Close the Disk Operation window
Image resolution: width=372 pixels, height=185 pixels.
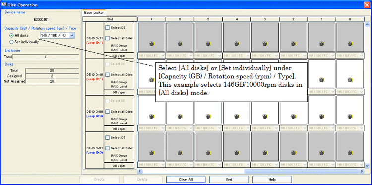[x=367, y=4]
